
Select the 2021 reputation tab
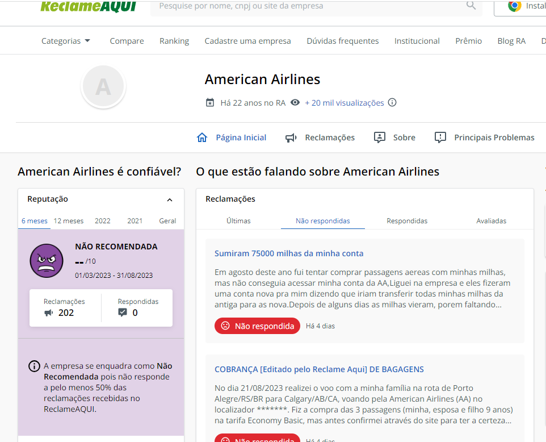point(135,220)
